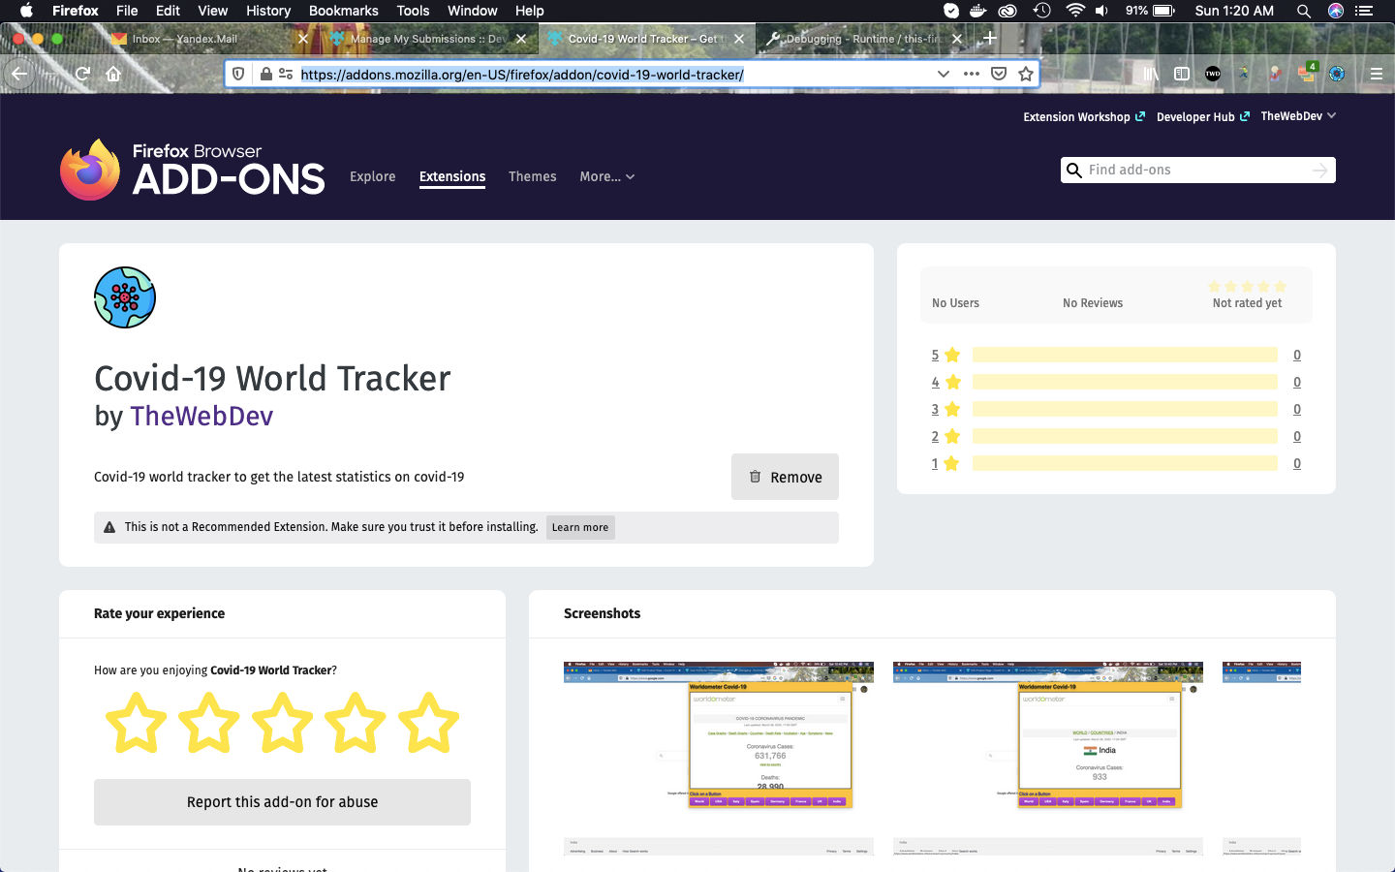The width and height of the screenshot is (1395, 872).
Task: Open the Tools menu
Action: 413,11
